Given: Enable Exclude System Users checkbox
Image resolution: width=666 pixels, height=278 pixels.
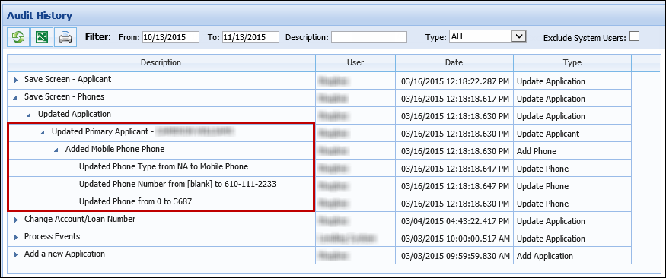Looking at the screenshot, I should 634,37.
